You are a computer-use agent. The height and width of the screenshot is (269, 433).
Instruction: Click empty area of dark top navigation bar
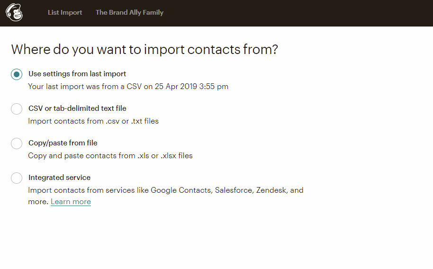[298, 13]
